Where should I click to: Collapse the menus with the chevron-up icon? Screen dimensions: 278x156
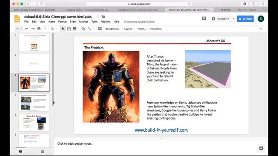click(261, 29)
